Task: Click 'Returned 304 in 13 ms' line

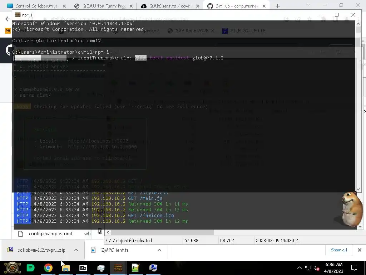Action: point(158,210)
